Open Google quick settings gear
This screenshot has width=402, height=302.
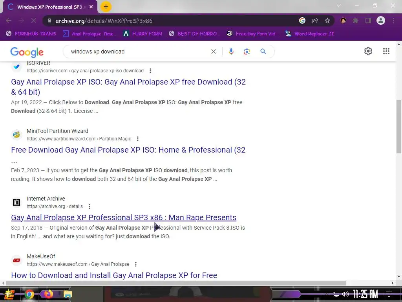click(x=368, y=51)
